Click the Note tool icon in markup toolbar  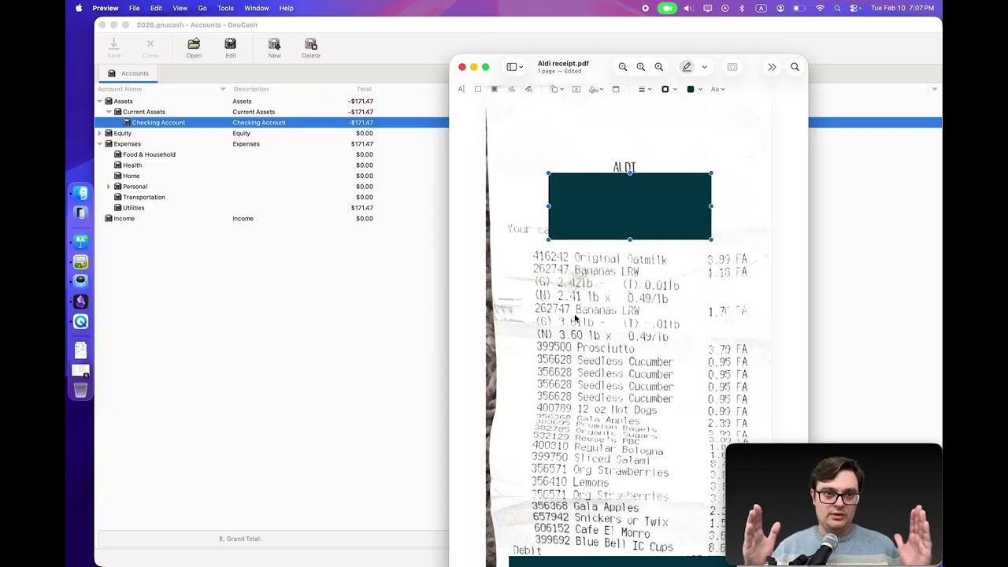[616, 89]
